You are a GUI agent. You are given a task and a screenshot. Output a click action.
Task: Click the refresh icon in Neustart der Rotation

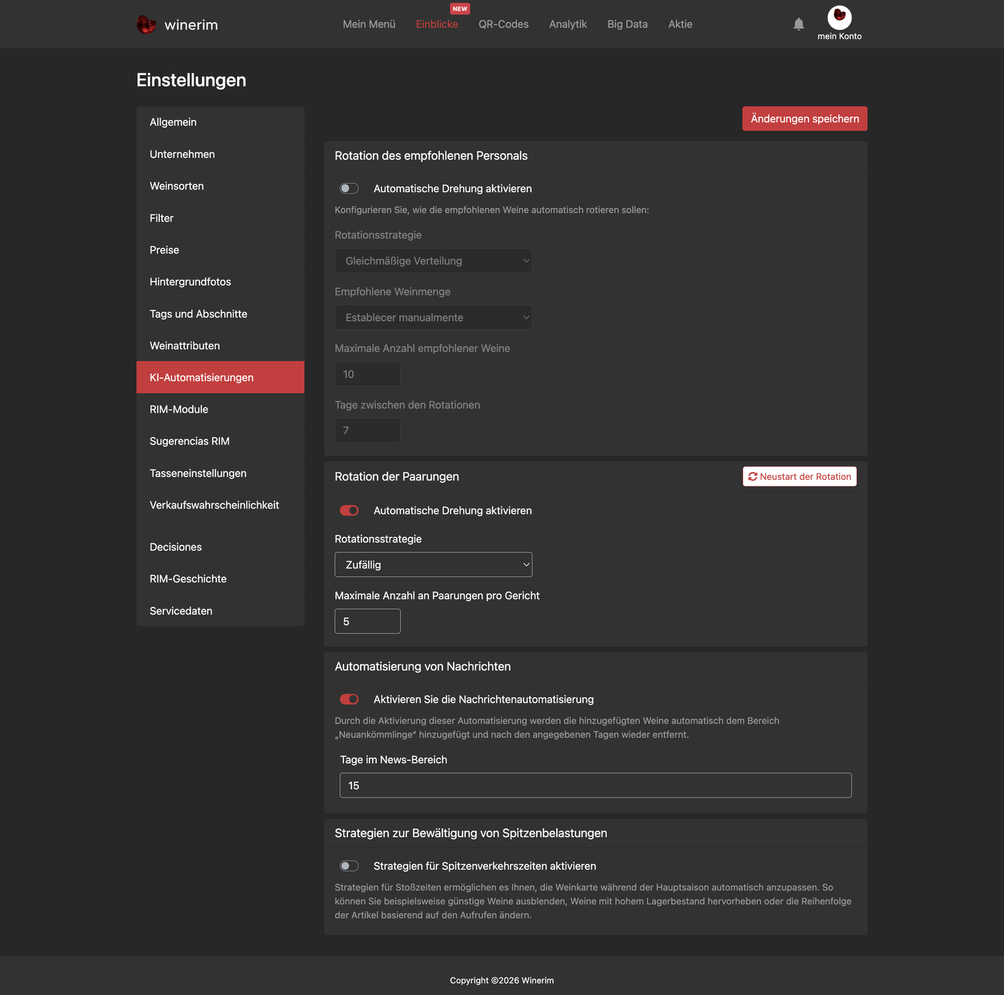(753, 476)
